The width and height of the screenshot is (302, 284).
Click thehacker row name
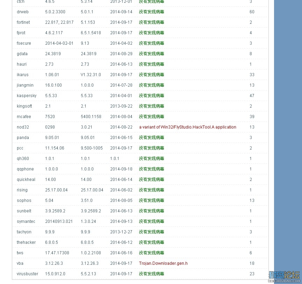(x=26, y=242)
